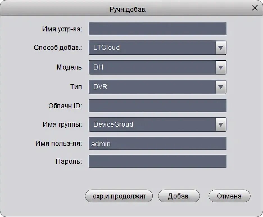Close the Ручн.добав. dialog with X
The height and width of the screenshot is (217, 263).
[255, 8]
